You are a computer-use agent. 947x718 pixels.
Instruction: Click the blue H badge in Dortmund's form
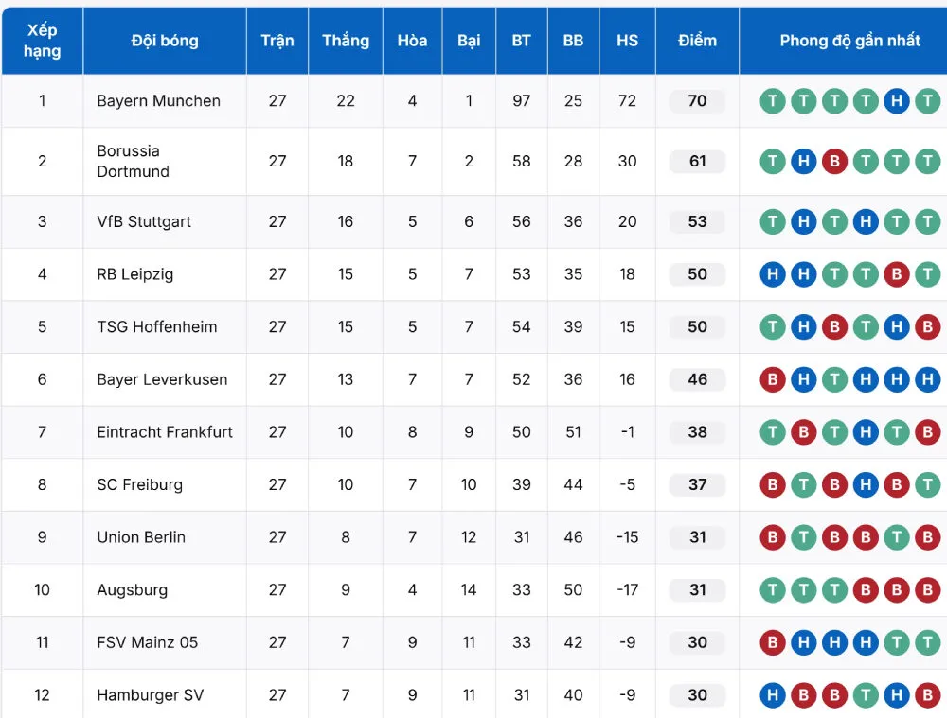click(803, 162)
